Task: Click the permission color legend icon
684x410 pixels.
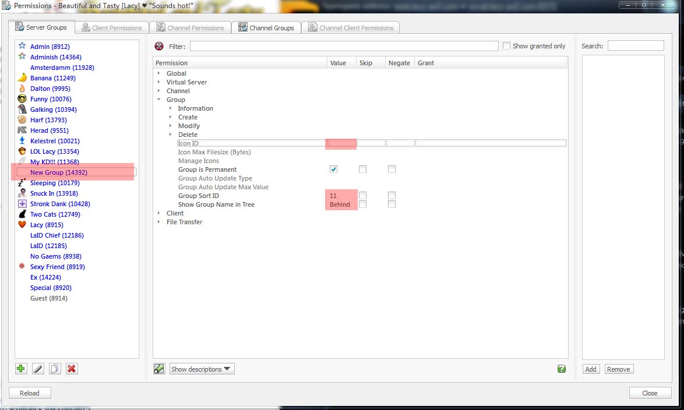Action: [x=159, y=369]
